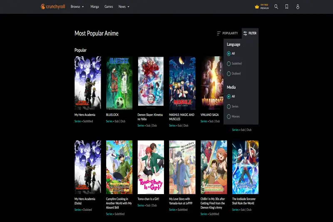This screenshot has width=333, height=222.
Task: Open the Crunchyroll home logo
Action: [53, 7]
